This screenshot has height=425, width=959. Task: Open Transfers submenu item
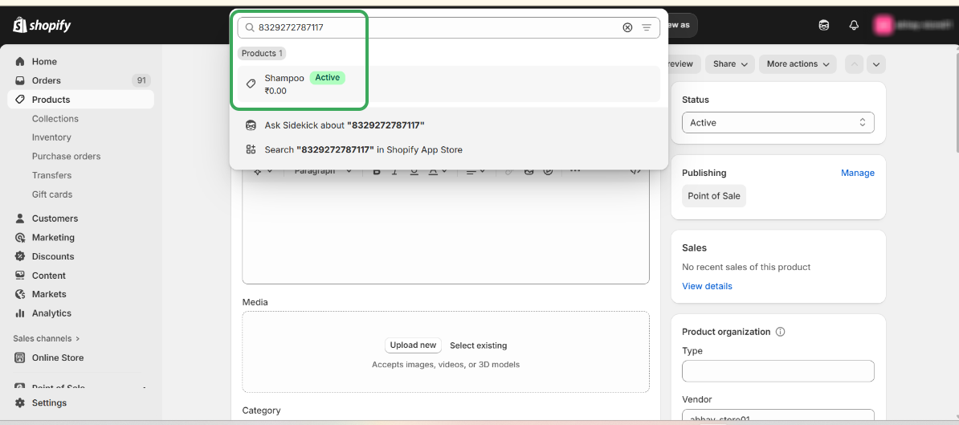click(x=51, y=175)
